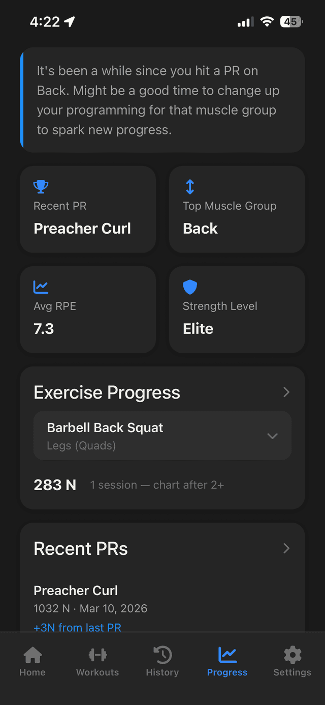Open Exercise Progress via its chevron
325x705 pixels.
click(286, 392)
